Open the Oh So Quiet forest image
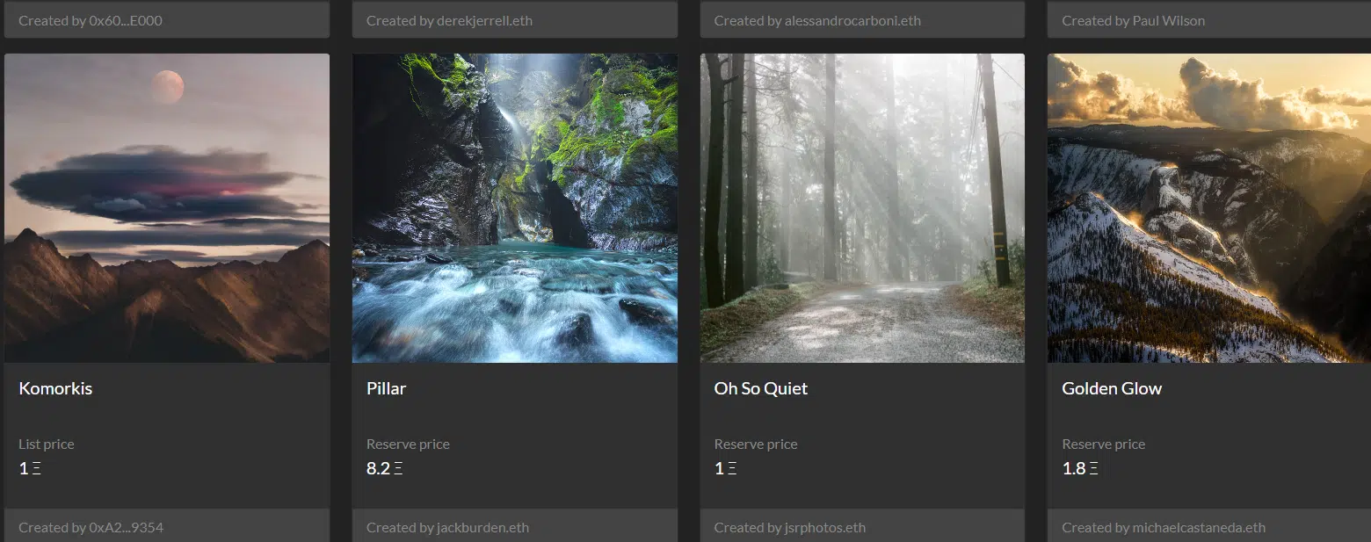Screen dimensions: 1371x542 click(862, 208)
